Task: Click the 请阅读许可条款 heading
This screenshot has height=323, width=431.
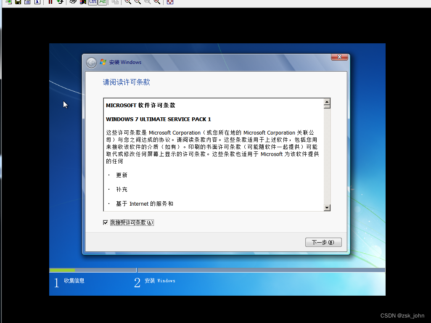Action: [x=127, y=82]
